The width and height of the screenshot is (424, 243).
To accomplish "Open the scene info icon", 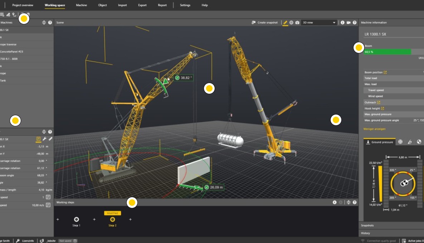I will (x=342, y=23).
